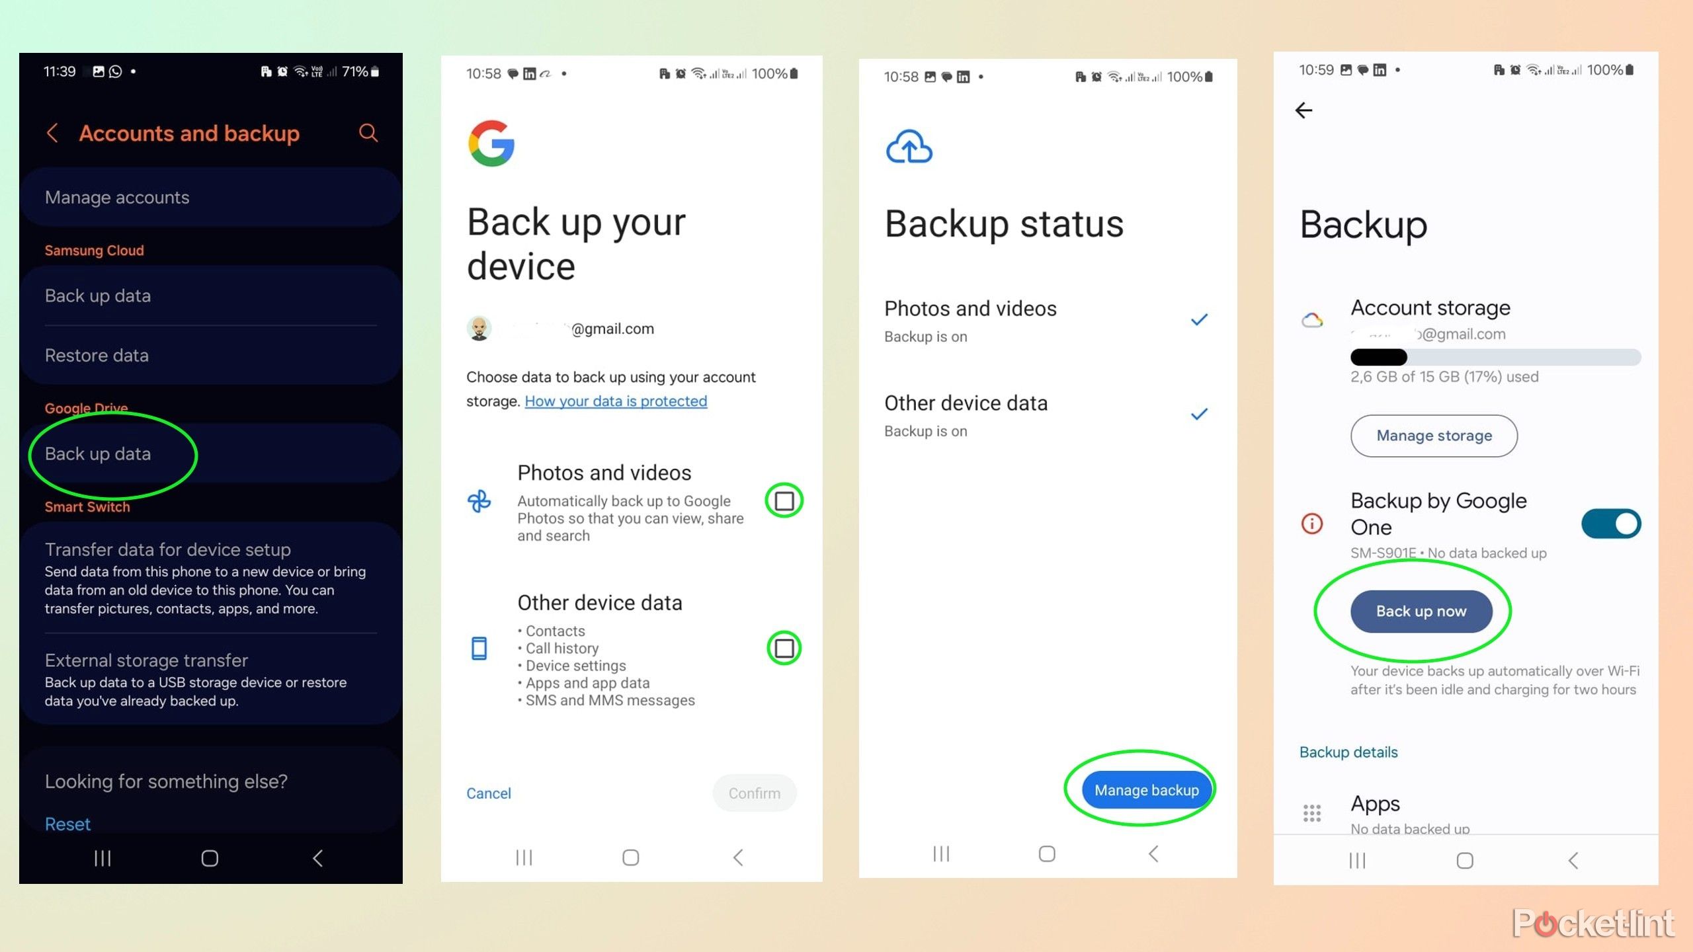Toggle Backup by Google One switch
The image size is (1693, 952).
coord(1614,524)
